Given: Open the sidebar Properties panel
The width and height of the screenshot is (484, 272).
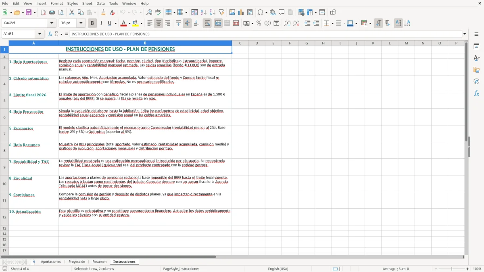Looking at the screenshot, I should [x=476, y=46].
